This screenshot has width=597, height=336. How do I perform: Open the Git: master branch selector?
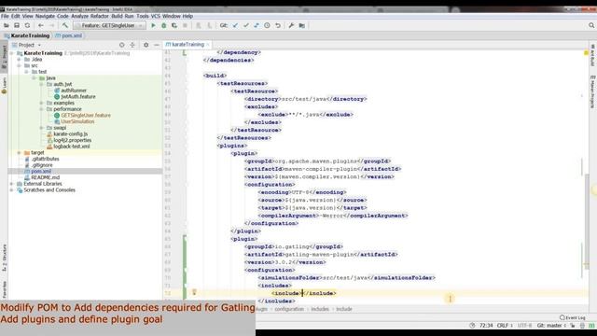551,326
